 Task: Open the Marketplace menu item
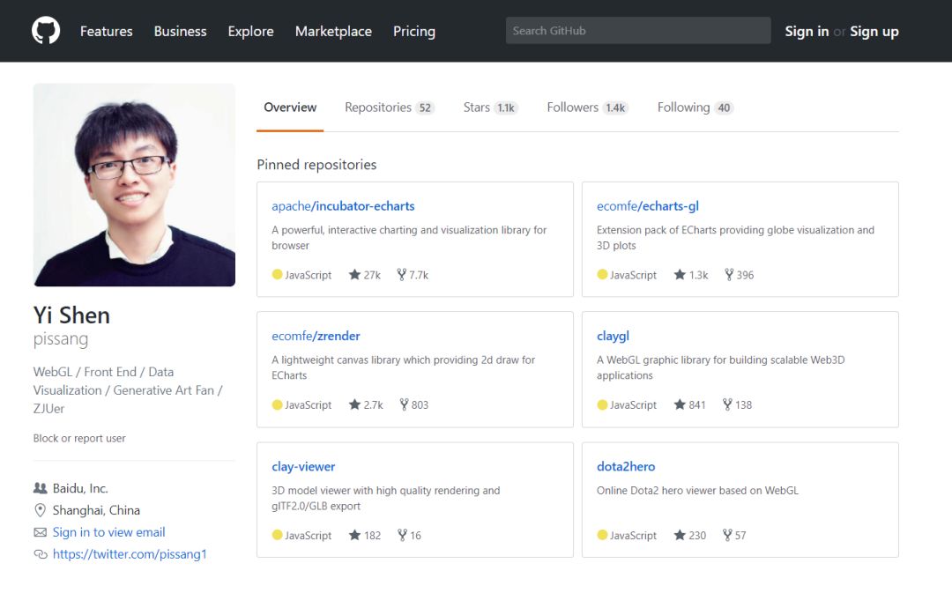(333, 31)
